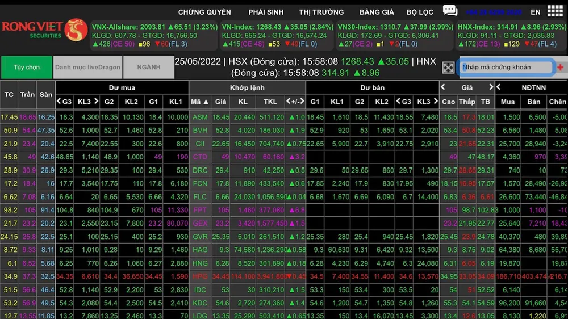Select the Tùy chọn green tab

pyautogui.click(x=27, y=67)
